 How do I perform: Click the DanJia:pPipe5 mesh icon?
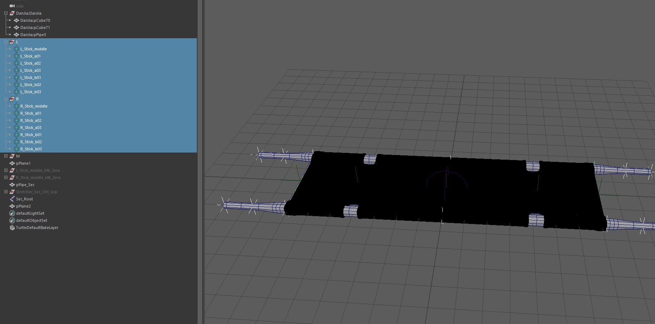pos(16,35)
